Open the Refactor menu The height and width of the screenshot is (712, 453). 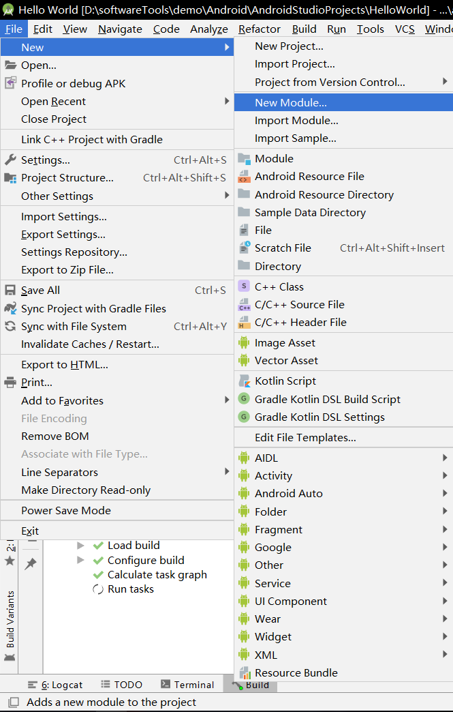(260, 29)
